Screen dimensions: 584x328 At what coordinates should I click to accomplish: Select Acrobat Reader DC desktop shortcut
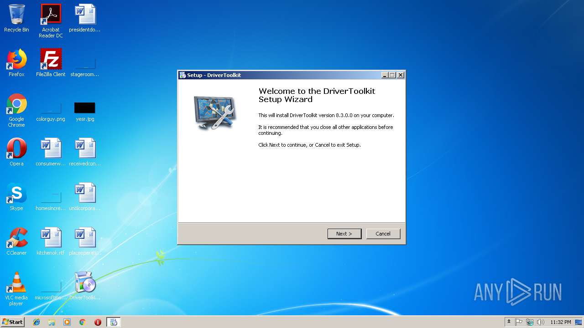[x=51, y=21]
